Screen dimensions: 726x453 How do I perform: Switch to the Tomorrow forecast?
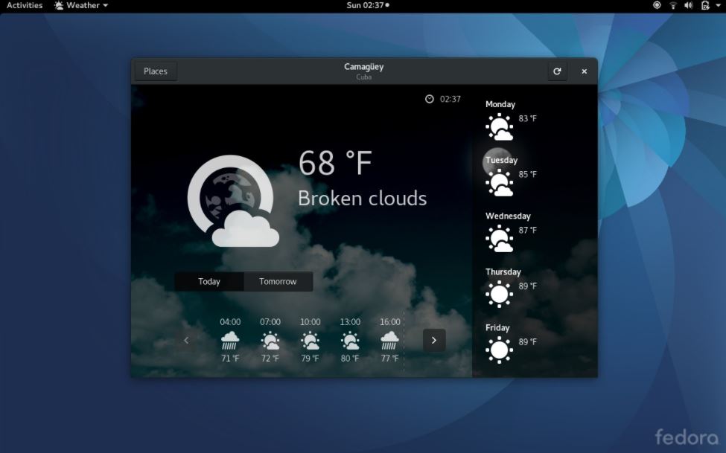(x=278, y=281)
